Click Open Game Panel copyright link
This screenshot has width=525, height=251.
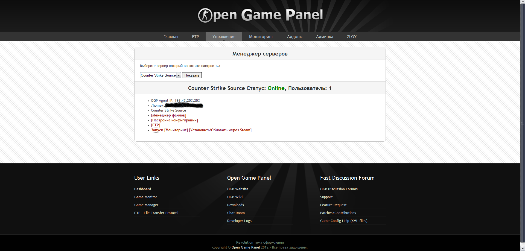point(246,247)
